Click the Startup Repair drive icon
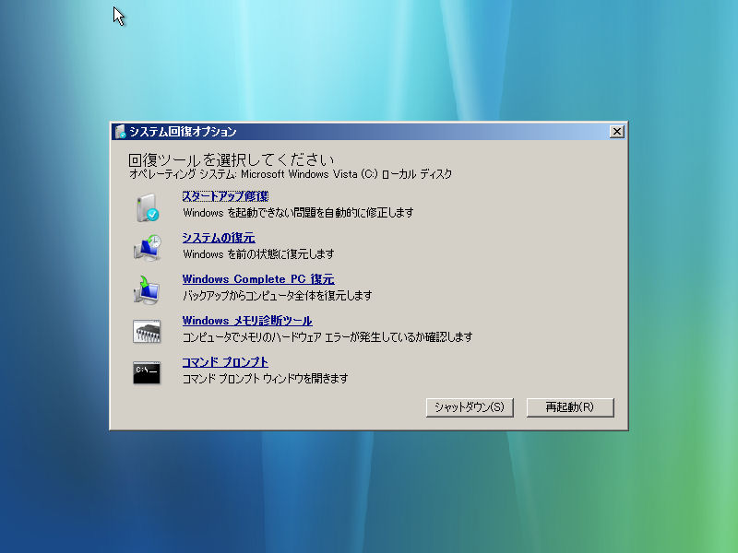 (x=148, y=207)
